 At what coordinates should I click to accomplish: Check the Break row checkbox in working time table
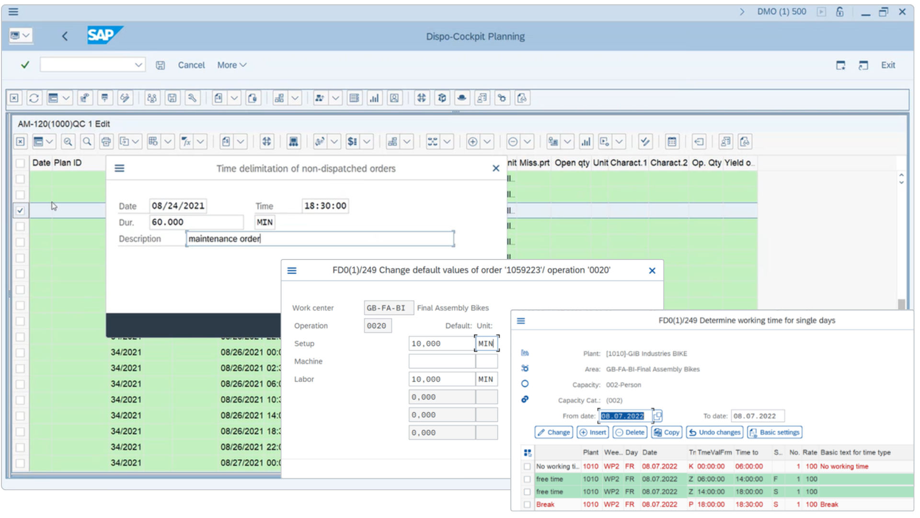click(527, 504)
